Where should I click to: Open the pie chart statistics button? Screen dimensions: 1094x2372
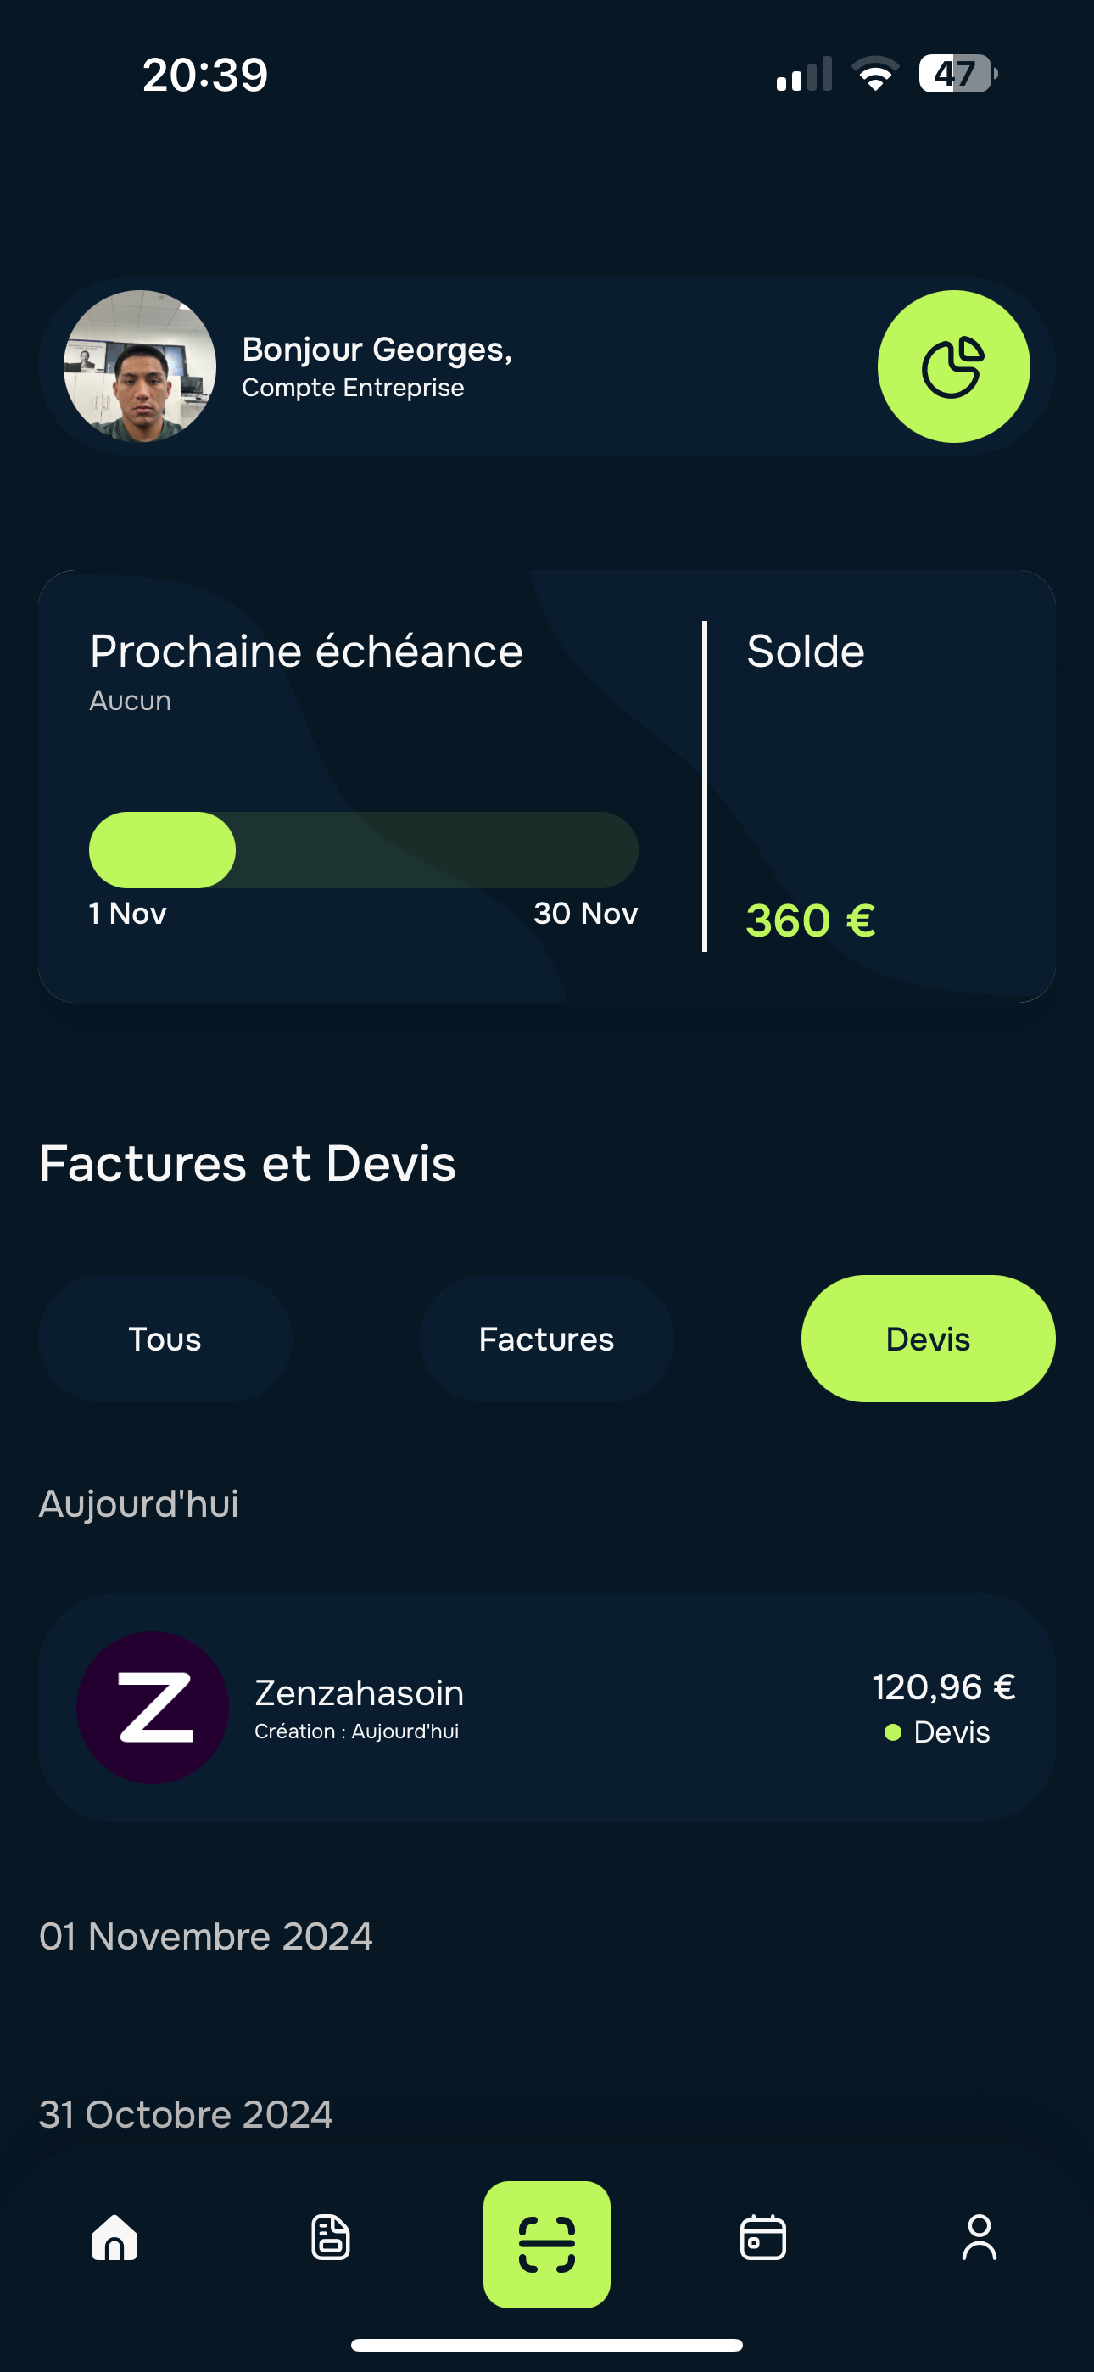[x=953, y=366]
